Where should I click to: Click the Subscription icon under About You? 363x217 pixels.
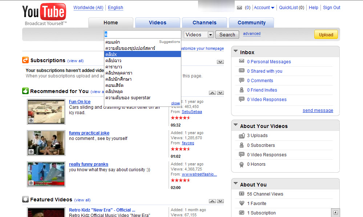tap(242, 213)
